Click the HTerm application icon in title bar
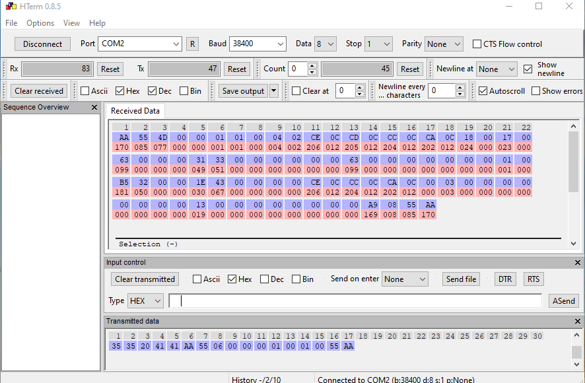585x383 pixels. pos(11,6)
